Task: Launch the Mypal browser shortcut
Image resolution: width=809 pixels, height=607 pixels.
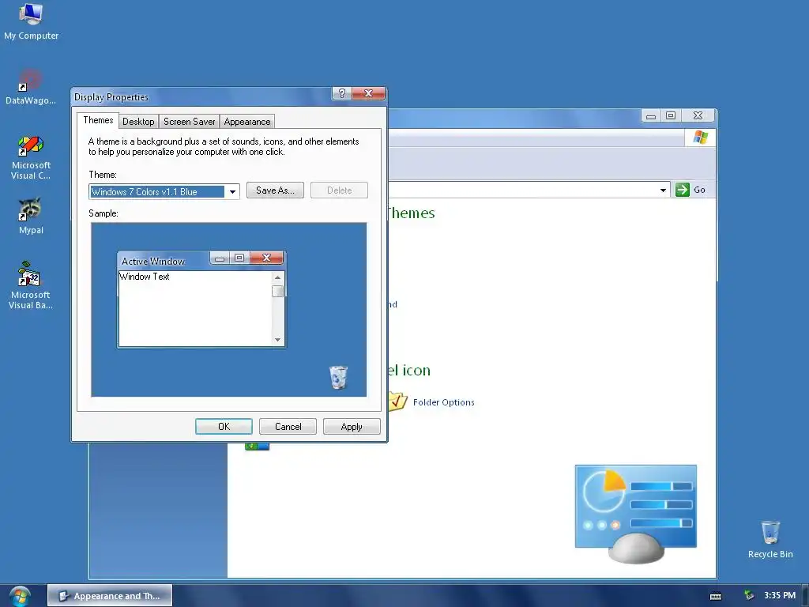Action: click(31, 216)
